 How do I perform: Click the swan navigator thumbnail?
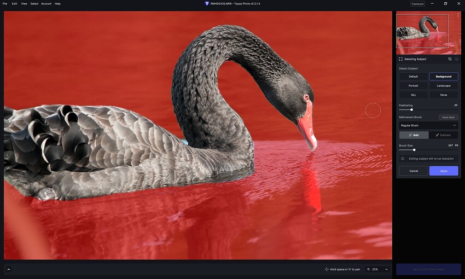[x=428, y=33]
